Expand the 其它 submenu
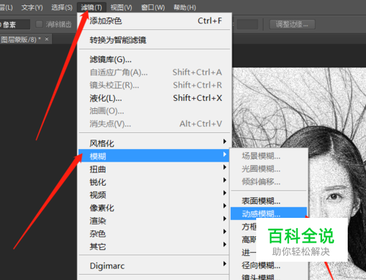 click(x=154, y=246)
